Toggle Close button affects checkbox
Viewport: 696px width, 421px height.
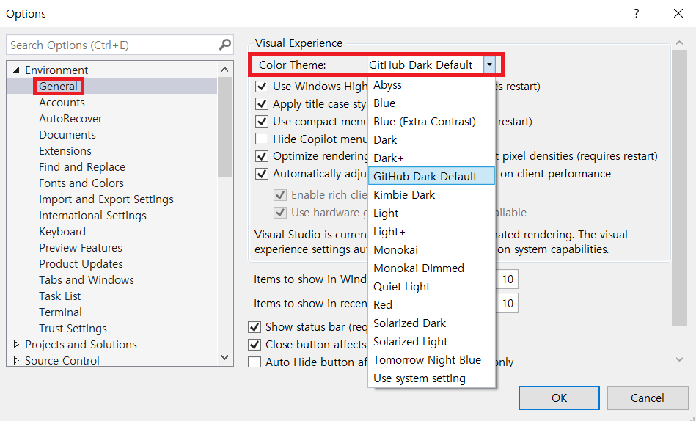[x=254, y=344]
